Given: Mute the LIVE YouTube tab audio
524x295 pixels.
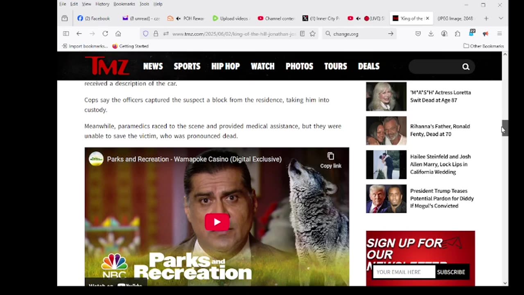Looking at the screenshot, I should [358, 18].
